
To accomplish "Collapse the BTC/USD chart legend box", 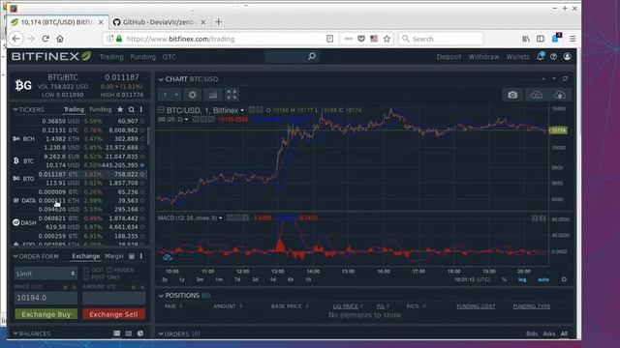I will click(161, 110).
